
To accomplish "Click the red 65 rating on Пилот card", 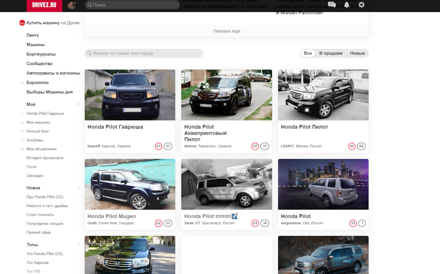I will click(352, 146).
